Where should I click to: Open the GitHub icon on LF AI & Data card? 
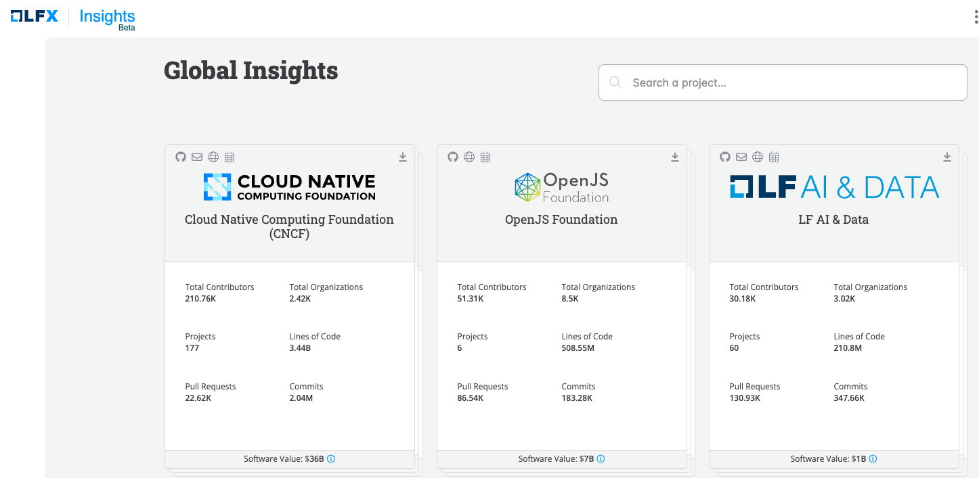725,157
